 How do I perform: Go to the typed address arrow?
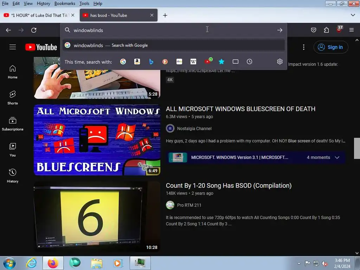click(x=279, y=30)
